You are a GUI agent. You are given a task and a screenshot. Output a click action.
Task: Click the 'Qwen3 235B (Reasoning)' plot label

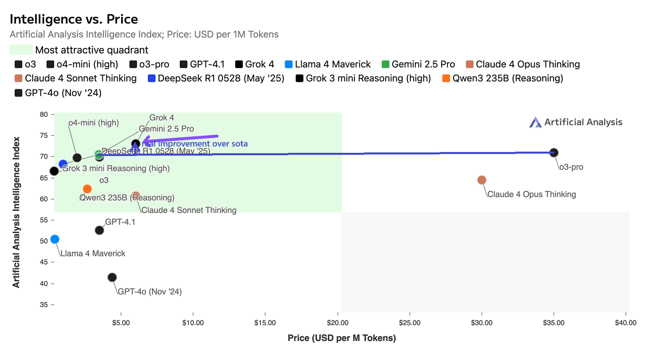click(x=127, y=198)
